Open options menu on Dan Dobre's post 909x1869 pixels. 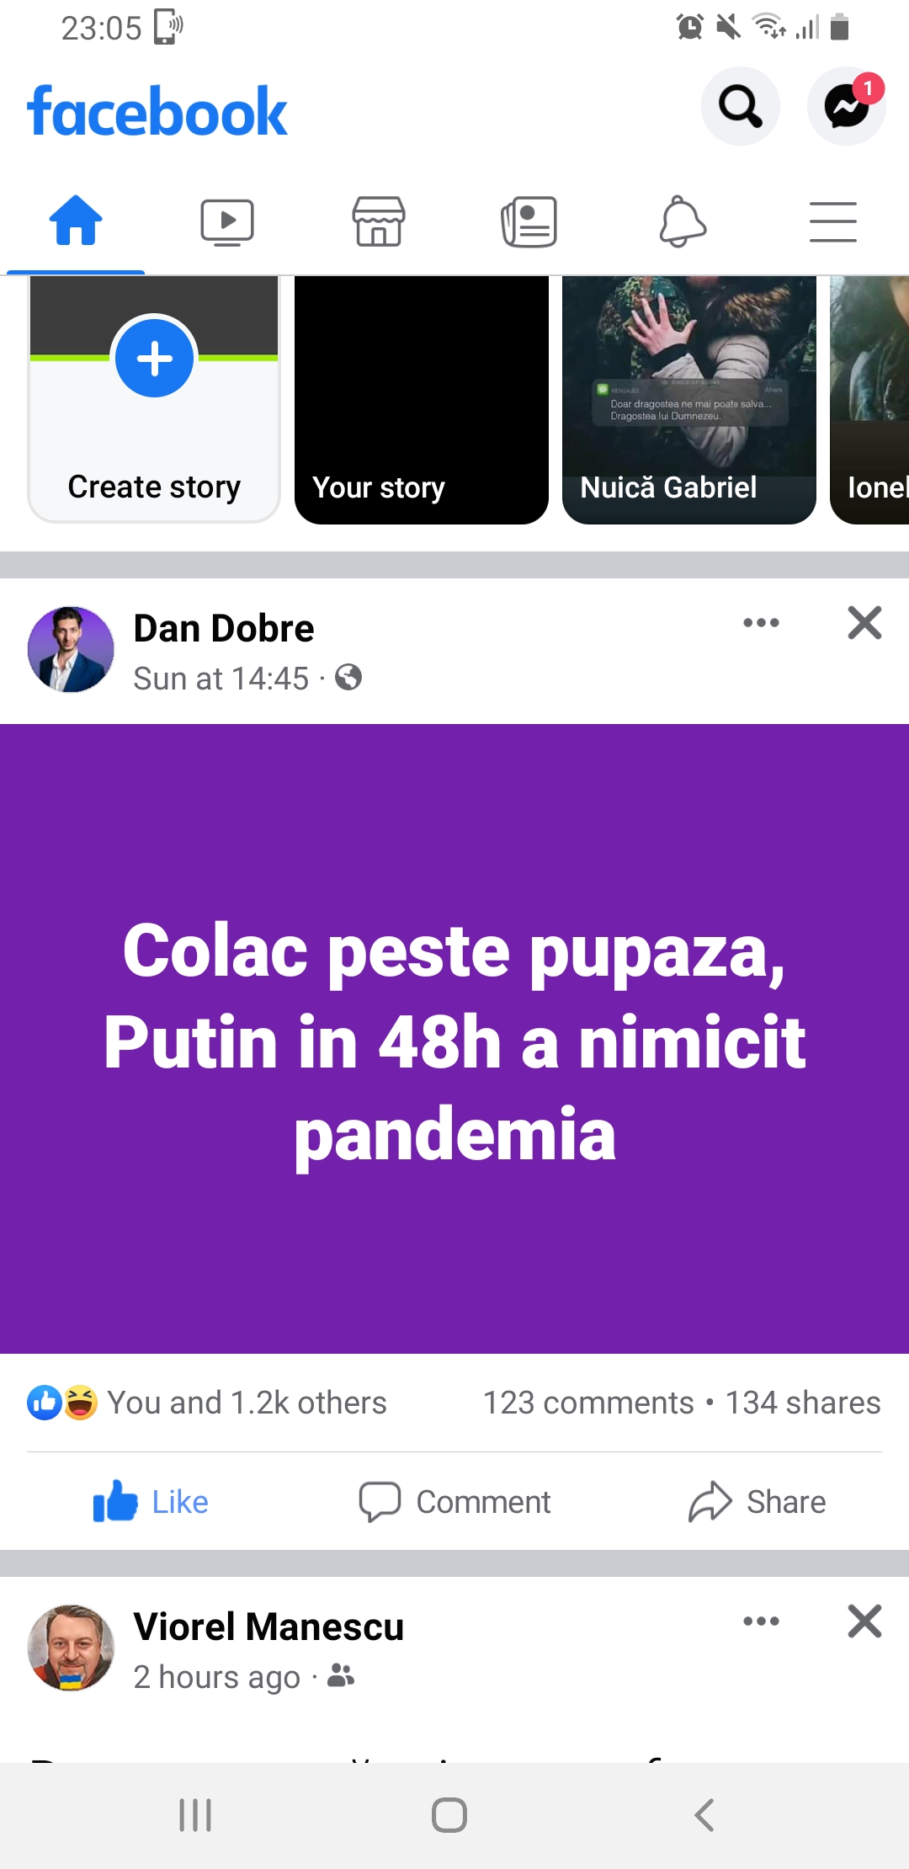pyautogui.click(x=762, y=623)
